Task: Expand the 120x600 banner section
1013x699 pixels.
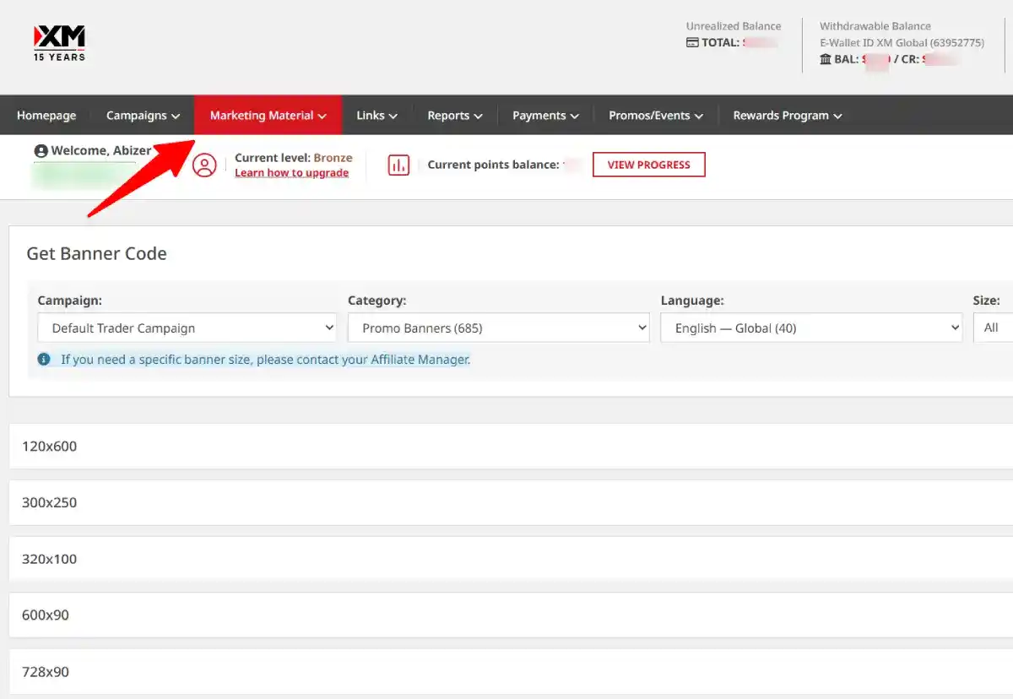Action: 511,446
